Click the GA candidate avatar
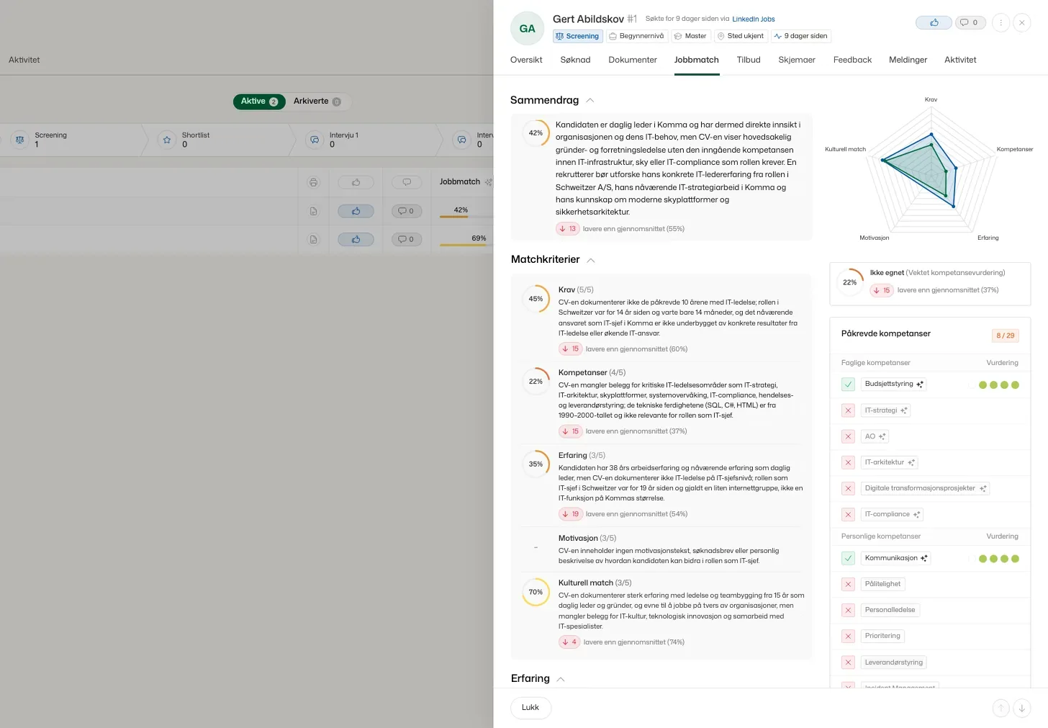Image resolution: width=1048 pixels, height=728 pixels. click(x=527, y=28)
